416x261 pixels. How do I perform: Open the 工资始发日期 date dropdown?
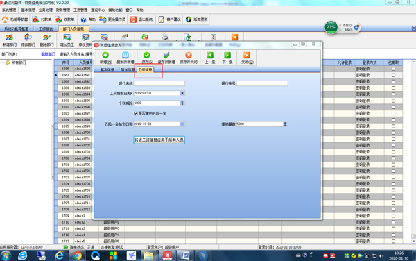click(182, 93)
